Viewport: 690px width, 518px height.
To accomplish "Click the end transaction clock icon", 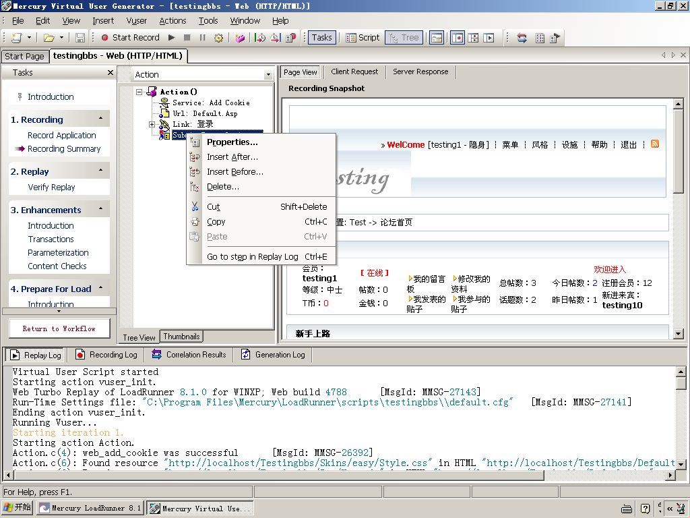I will click(276, 38).
